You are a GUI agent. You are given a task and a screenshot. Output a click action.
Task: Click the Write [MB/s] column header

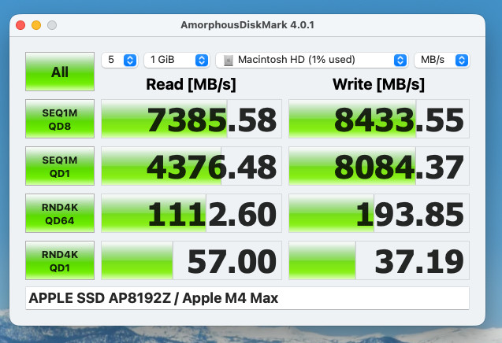point(379,85)
